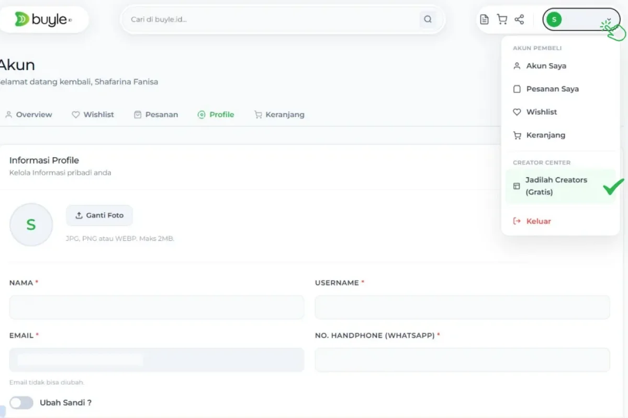Open the user account dropdown
This screenshot has width=628, height=418.
581,20
